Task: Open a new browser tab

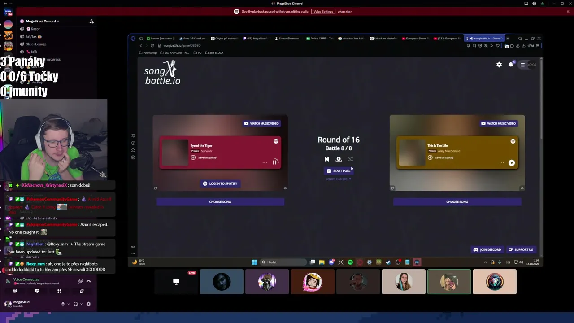Action: (x=508, y=39)
